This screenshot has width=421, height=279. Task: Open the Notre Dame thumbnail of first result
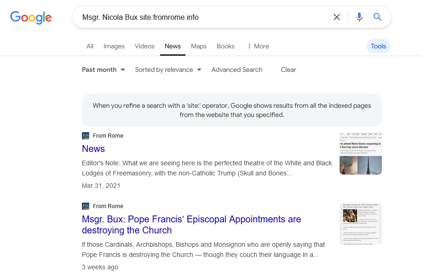click(x=361, y=153)
